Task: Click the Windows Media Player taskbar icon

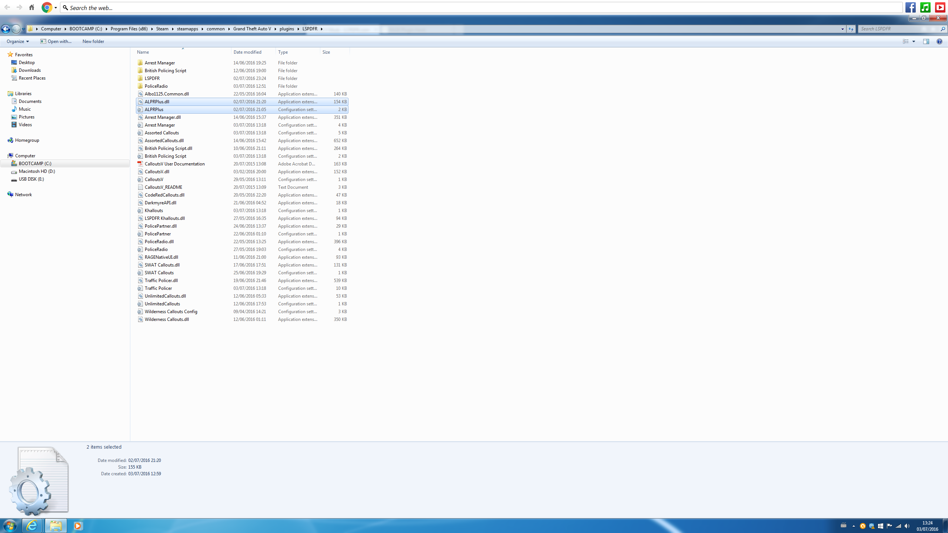Action: coord(78,526)
